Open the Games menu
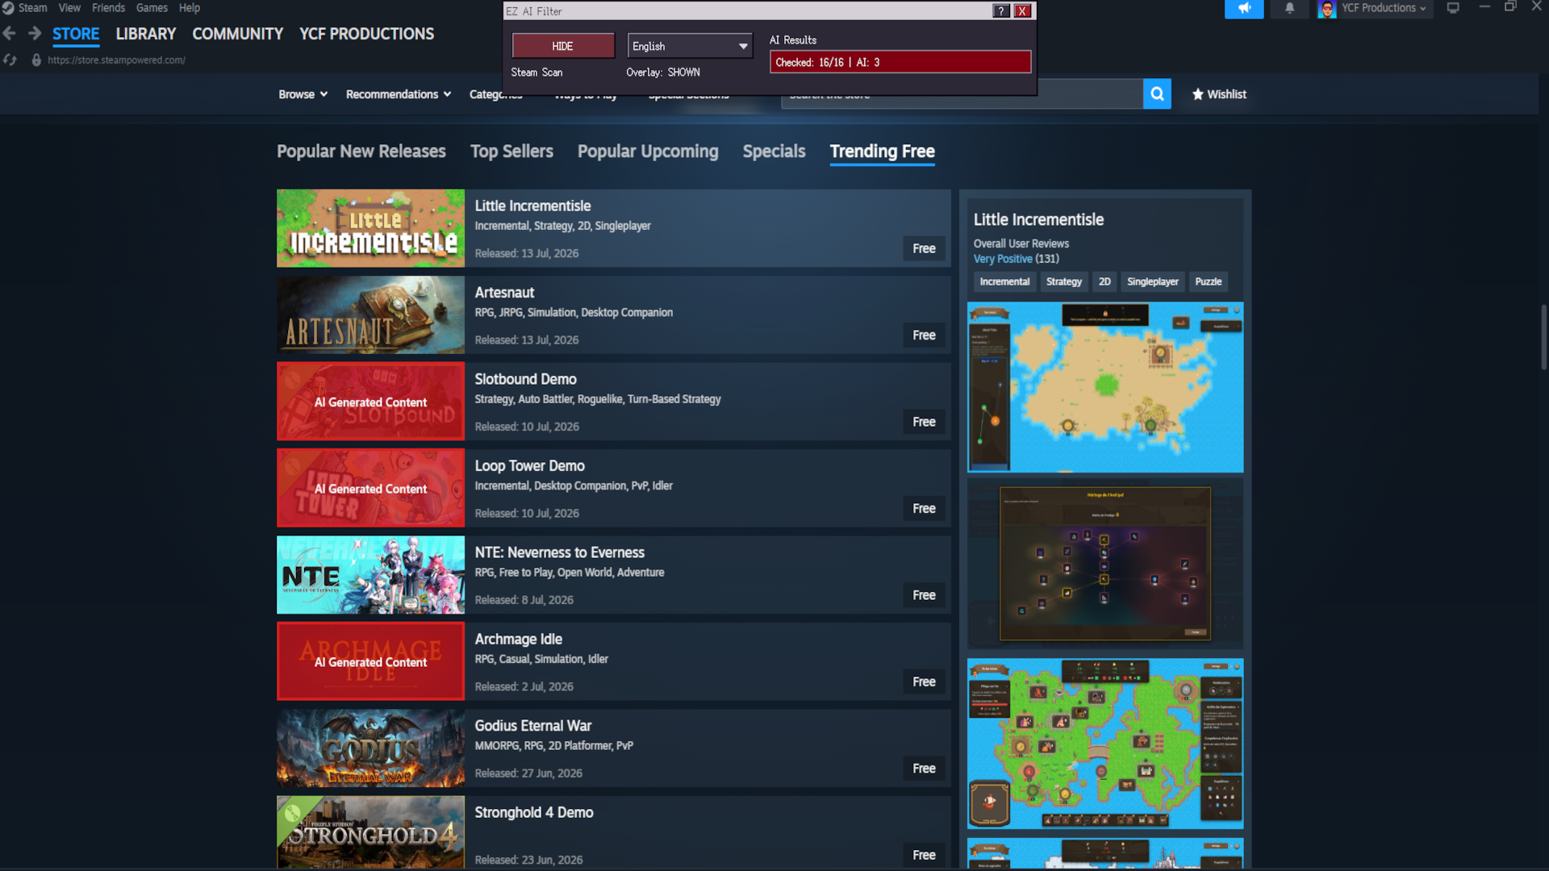Viewport: 1549px width, 871px height. 152,8
